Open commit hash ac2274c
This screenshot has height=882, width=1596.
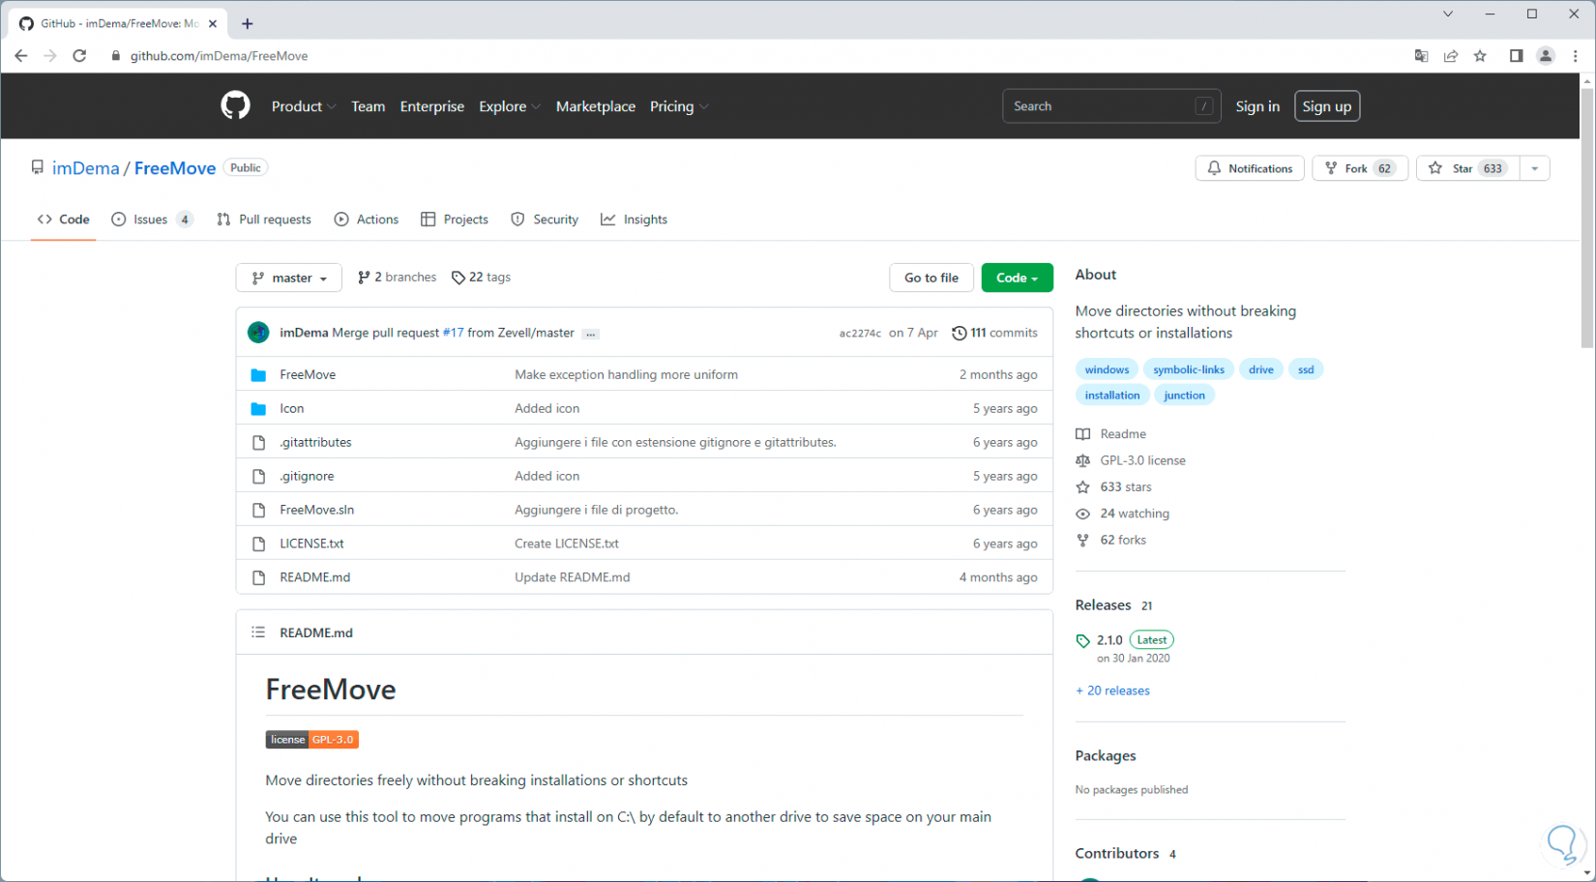coord(860,334)
